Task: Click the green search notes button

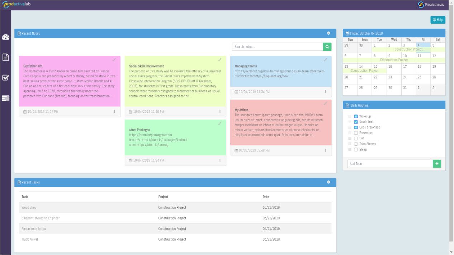Action: tap(327, 47)
